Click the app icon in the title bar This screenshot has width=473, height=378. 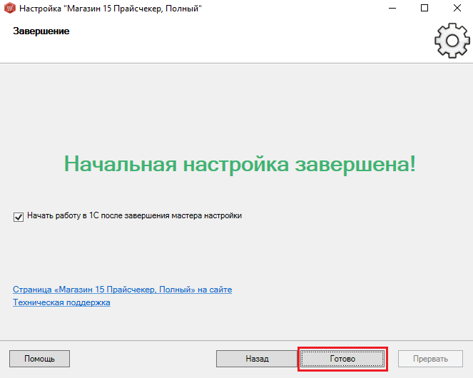(10, 8)
